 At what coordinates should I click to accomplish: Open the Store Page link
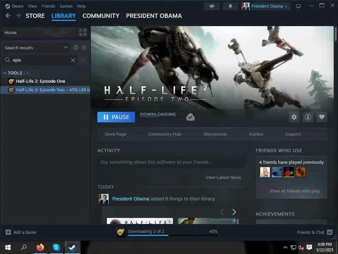point(115,134)
